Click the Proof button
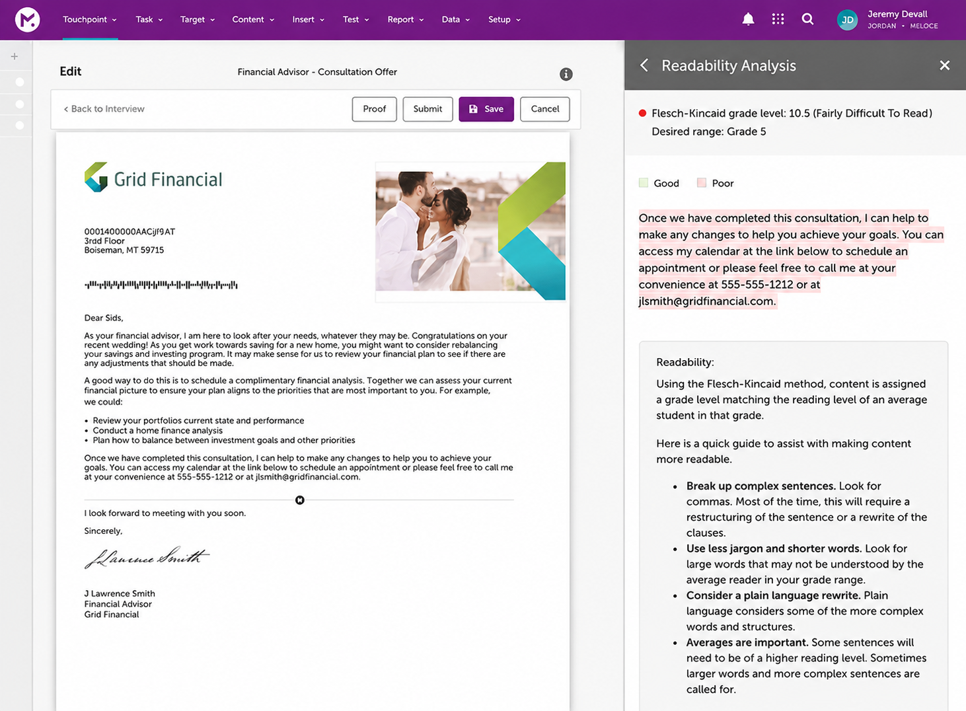Screen dimensions: 966x711 tap(374, 109)
